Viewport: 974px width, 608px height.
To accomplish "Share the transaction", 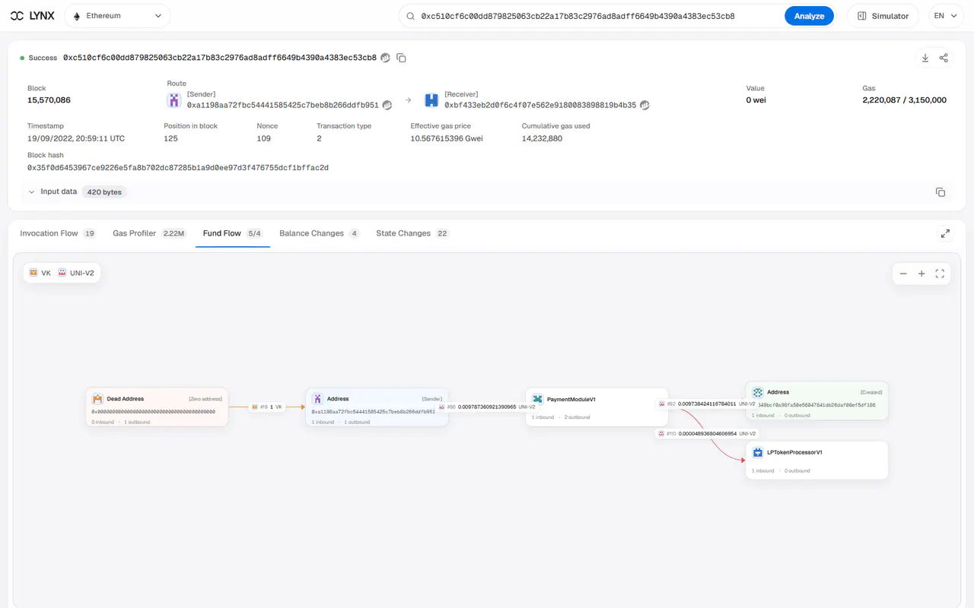I will 944,58.
